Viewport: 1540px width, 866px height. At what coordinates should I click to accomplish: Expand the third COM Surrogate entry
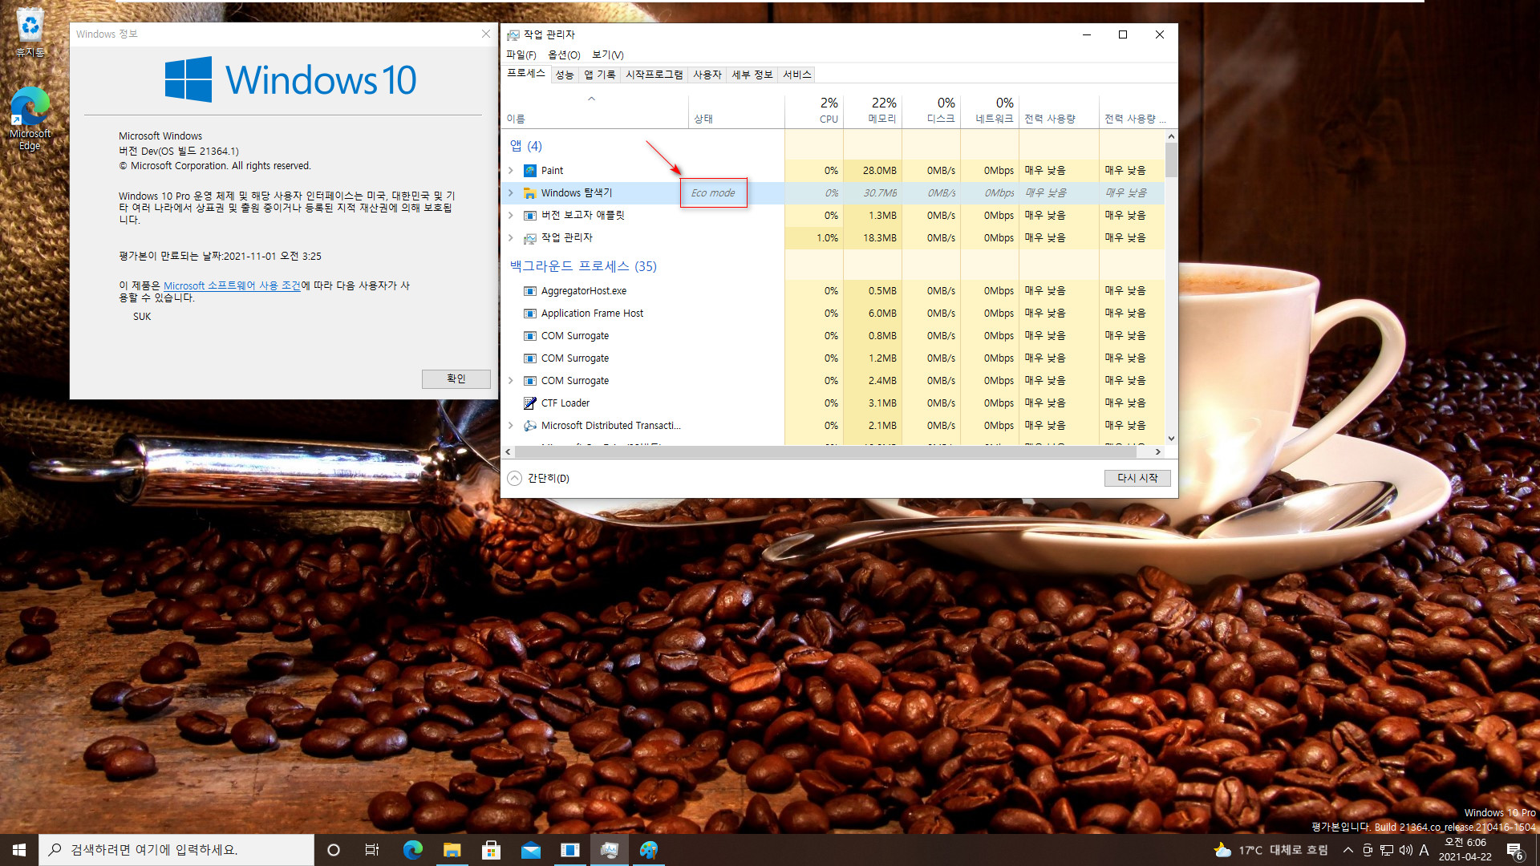511,380
